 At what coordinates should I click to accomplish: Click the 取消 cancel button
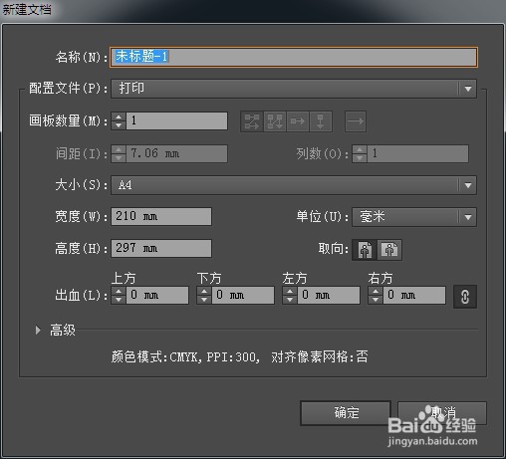click(x=442, y=413)
